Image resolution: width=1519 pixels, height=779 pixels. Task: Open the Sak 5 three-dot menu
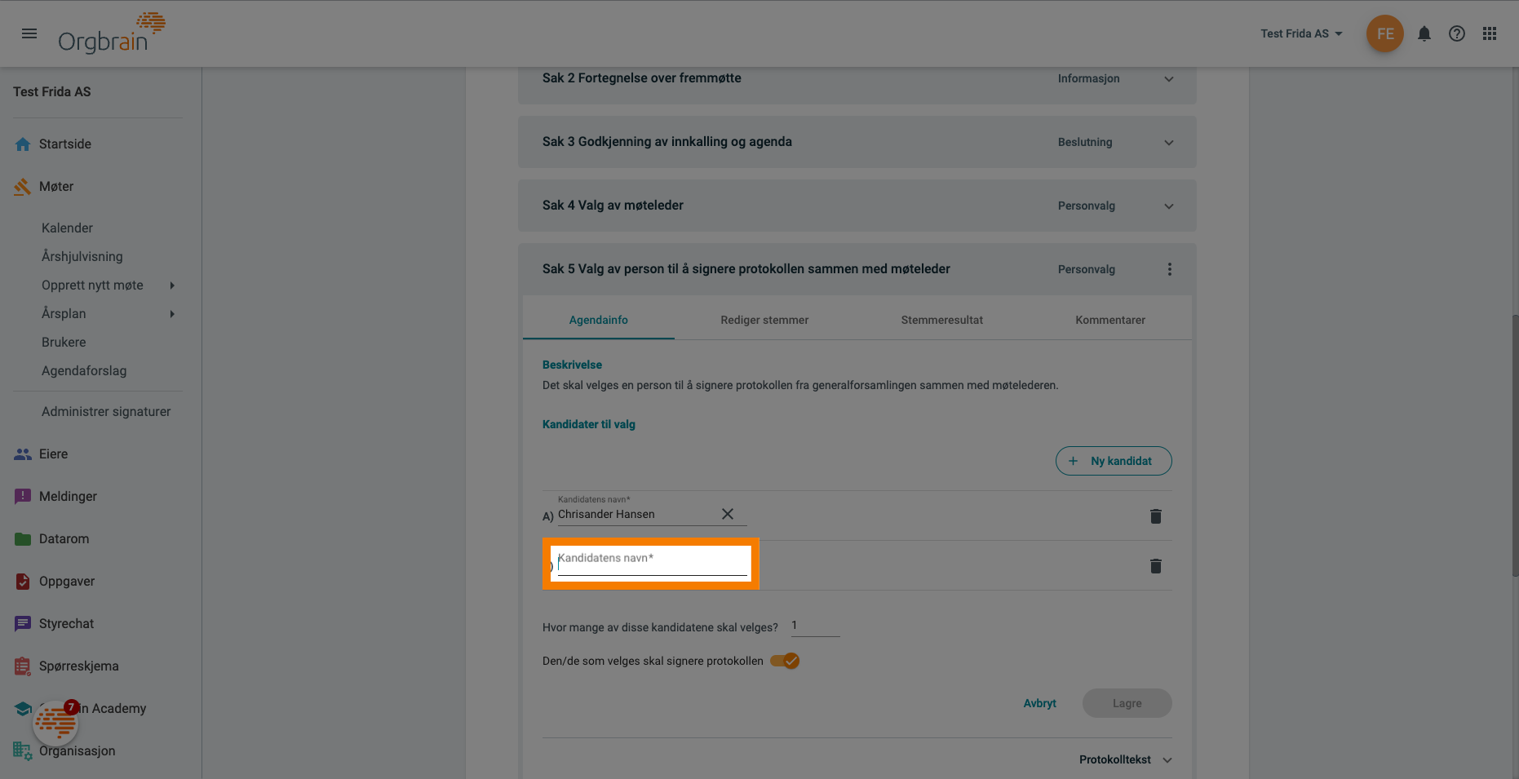1169,269
